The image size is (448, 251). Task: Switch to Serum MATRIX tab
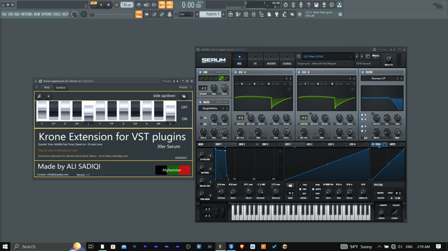(x=271, y=60)
